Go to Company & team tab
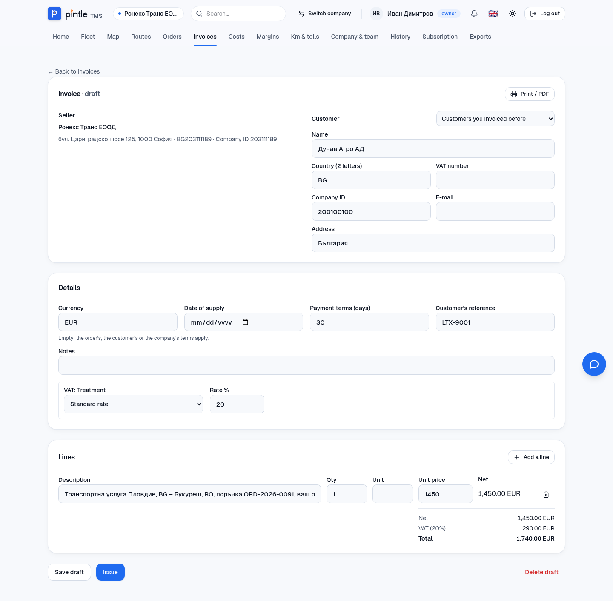 (x=355, y=37)
